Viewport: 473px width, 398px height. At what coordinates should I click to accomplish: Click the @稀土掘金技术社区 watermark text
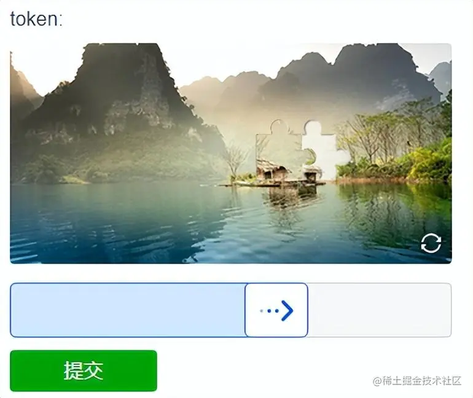point(417,381)
